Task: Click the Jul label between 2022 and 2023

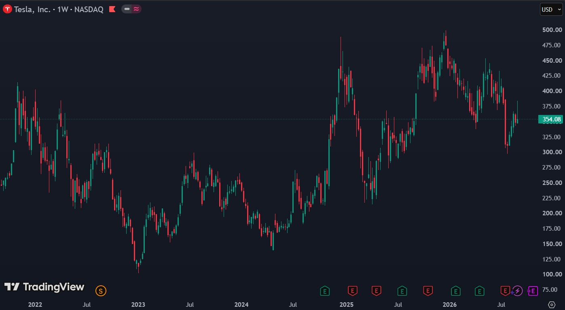Action: (x=86, y=304)
